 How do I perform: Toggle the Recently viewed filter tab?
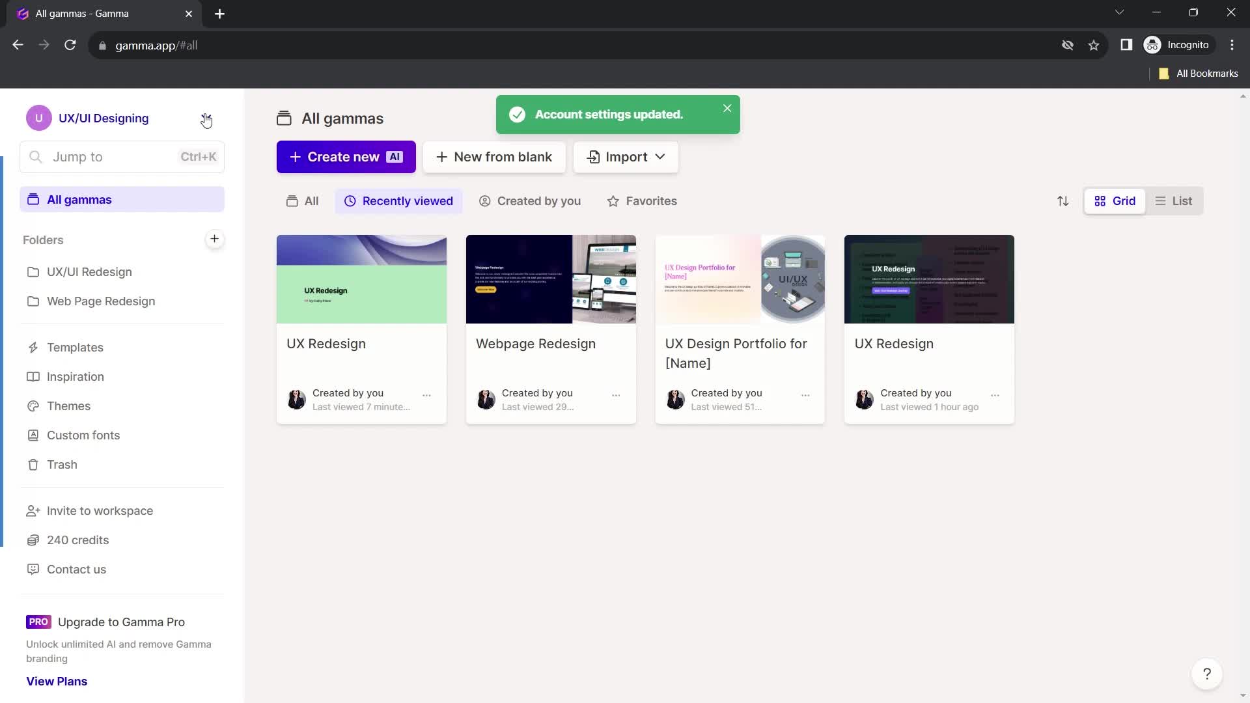(399, 201)
